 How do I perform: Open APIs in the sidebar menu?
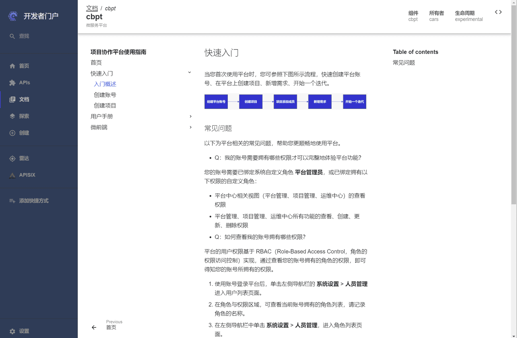[39, 83]
